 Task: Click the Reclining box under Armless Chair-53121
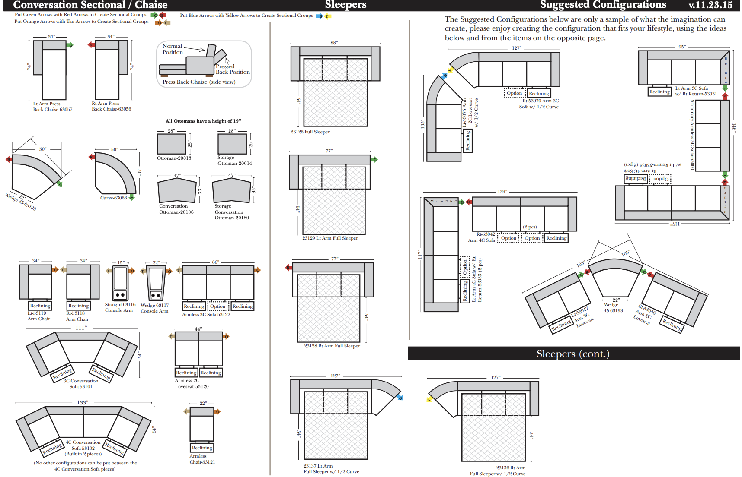pyautogui.click(x=202, y=448)
